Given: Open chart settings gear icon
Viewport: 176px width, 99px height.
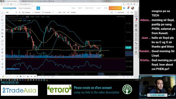Looking at the screenshot, I should 128,12.
